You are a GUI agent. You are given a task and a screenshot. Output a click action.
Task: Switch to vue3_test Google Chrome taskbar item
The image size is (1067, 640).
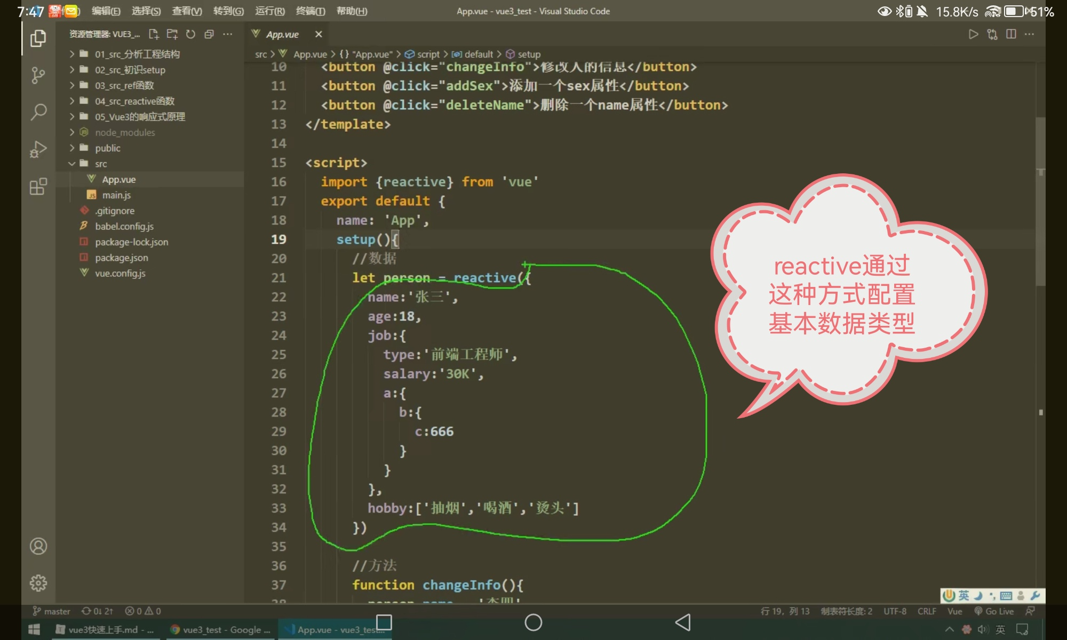pyautogui.click(x=220, y=630)
